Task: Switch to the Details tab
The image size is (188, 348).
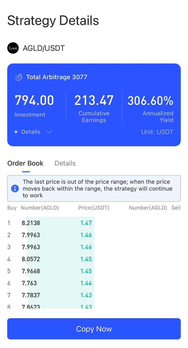Action: point(65,163)
